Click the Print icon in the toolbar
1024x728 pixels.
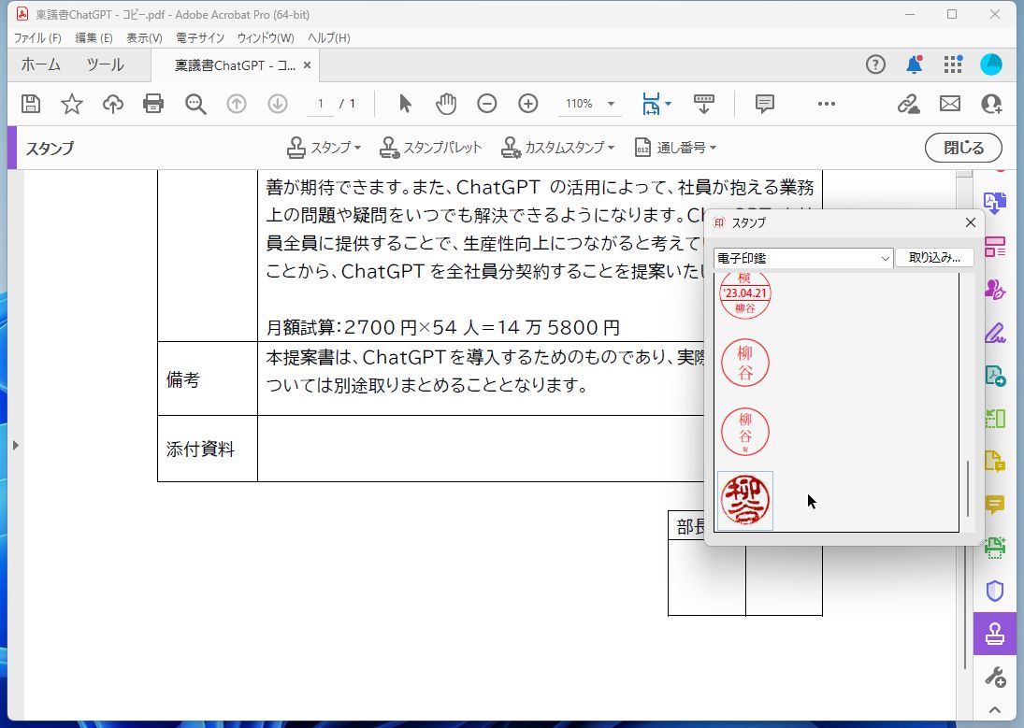click(x=153, y=104)
